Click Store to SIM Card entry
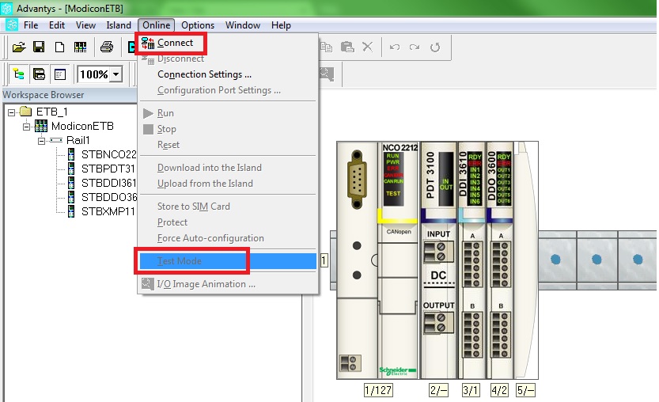 pos(228,207)
